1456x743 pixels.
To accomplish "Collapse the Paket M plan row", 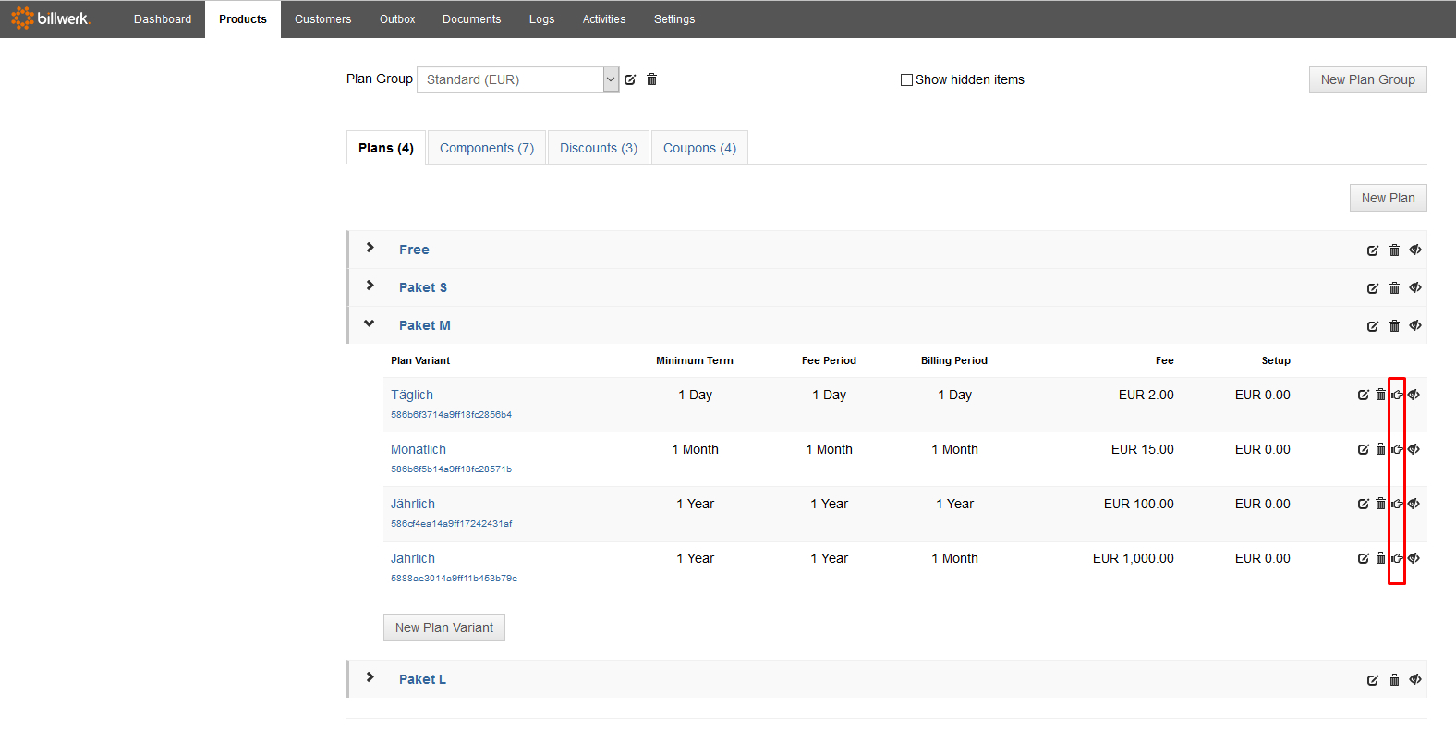I will tap(370, 323).
